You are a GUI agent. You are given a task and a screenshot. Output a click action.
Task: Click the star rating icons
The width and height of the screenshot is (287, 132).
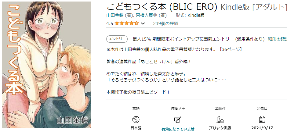pyautogui.click(x=127, y=23)
